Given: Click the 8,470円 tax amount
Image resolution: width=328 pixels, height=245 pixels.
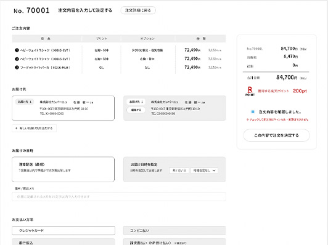Looking at the screenshot, I should pos(290,57).
